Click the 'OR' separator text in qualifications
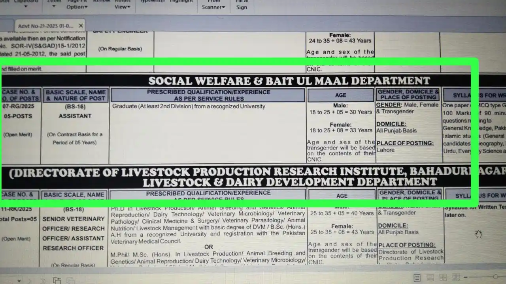Image resolution: width=506 pixels, height=284 pixels. 209,247
